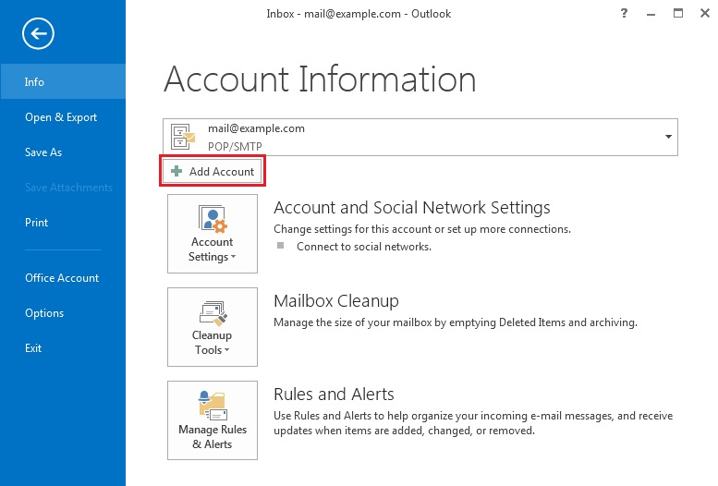Click the Manage Rules & Alerts button
Viewport: 718px width, 486px height.
[213, 420]
